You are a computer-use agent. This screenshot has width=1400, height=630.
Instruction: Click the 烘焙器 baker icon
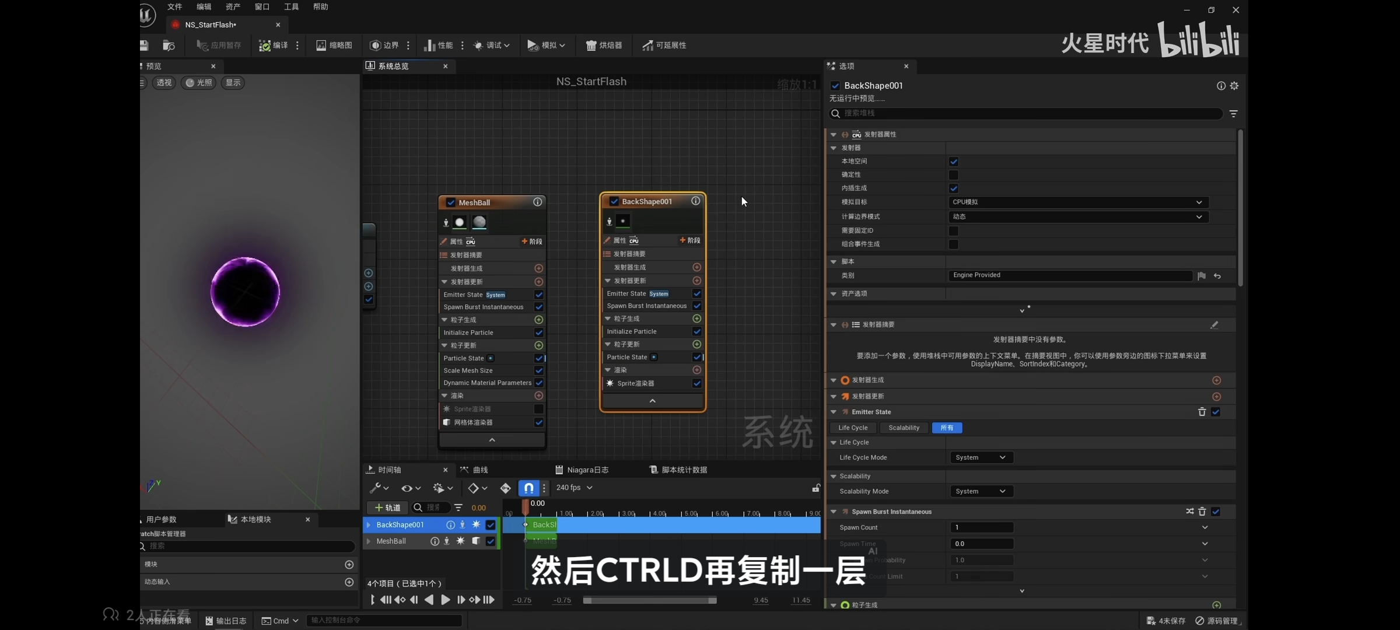[x=591, y=45]
